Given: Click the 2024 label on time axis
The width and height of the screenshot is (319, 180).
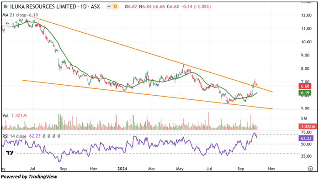Looking at the screenshot, I should coord(122,169).
